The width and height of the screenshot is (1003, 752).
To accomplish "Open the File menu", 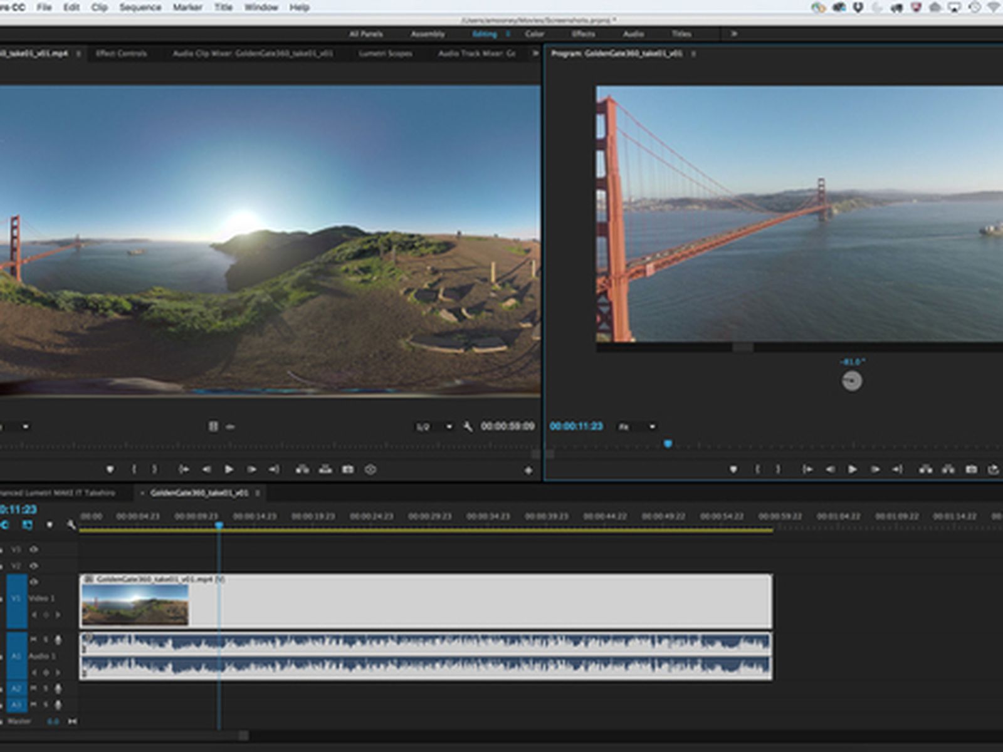I will click(44, 8).
